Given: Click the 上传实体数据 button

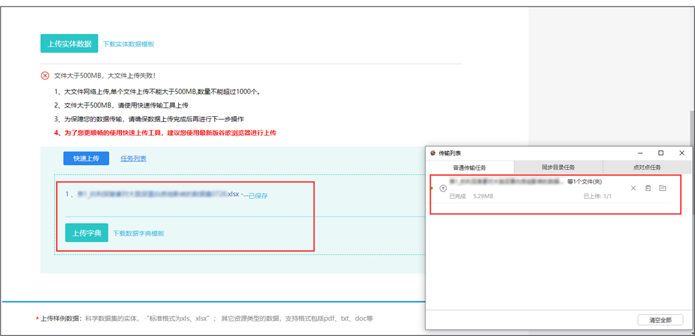Looking at the screenshot, I should click(x=69, y=44).
